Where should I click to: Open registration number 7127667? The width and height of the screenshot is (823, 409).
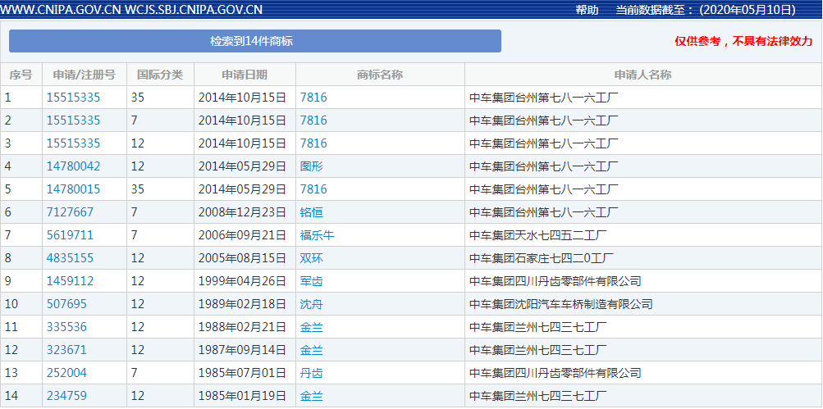(70, 212)
